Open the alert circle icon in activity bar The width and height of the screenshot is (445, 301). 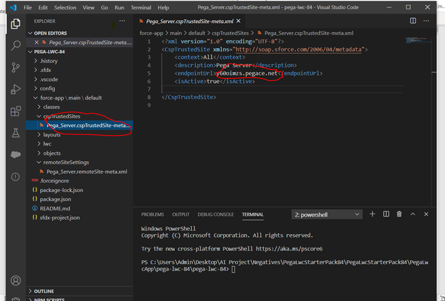point(15,177)
